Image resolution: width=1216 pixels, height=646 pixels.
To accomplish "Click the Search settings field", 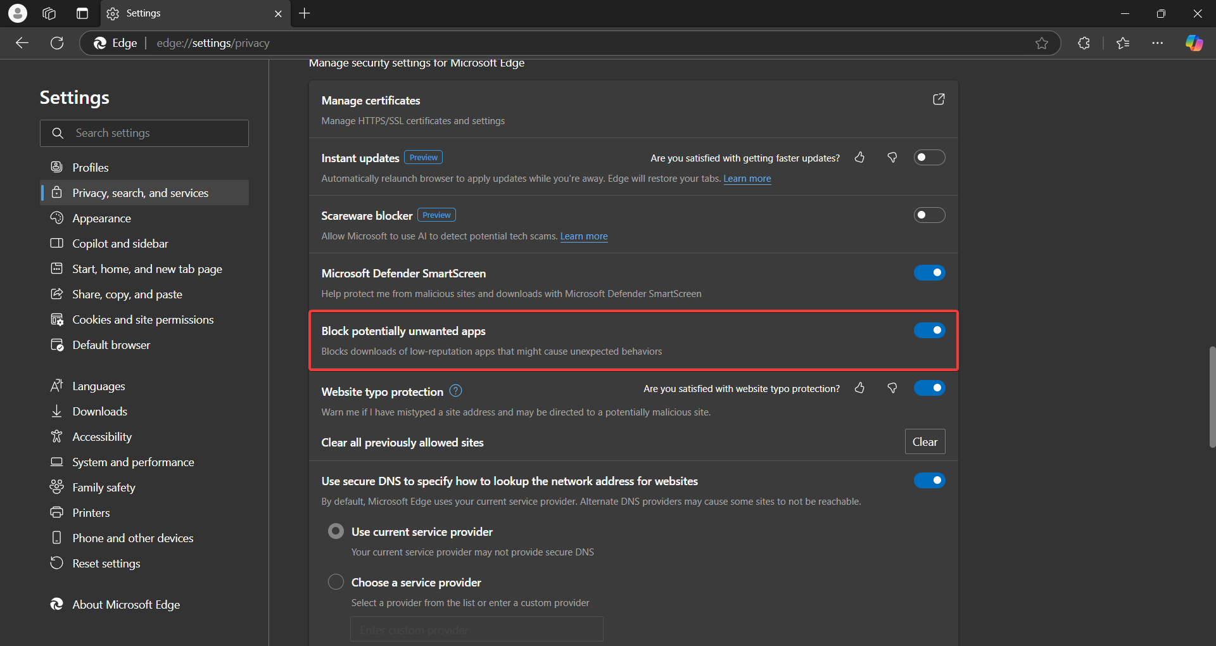I will click(x=144, y=133).
